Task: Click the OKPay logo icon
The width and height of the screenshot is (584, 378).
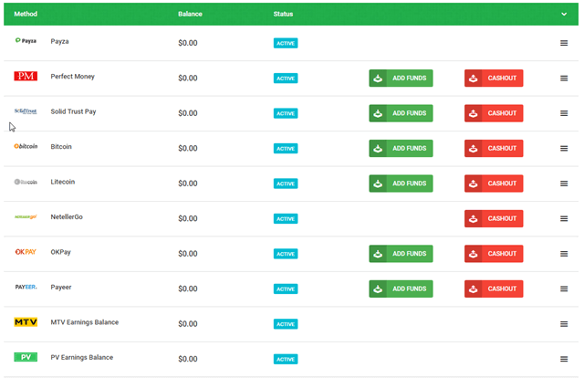Action: tap(26, 252)
